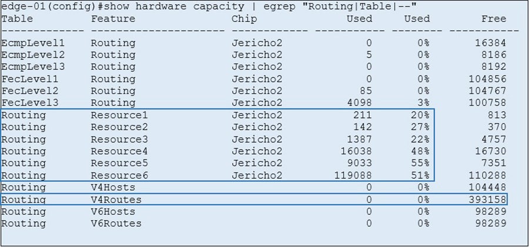Click the Resource6 used value 119088
Screen dimensions: 529x247
pos(352,175)
